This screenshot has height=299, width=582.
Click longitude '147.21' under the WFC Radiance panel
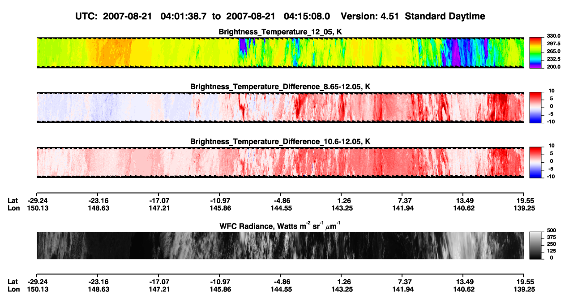159,289
